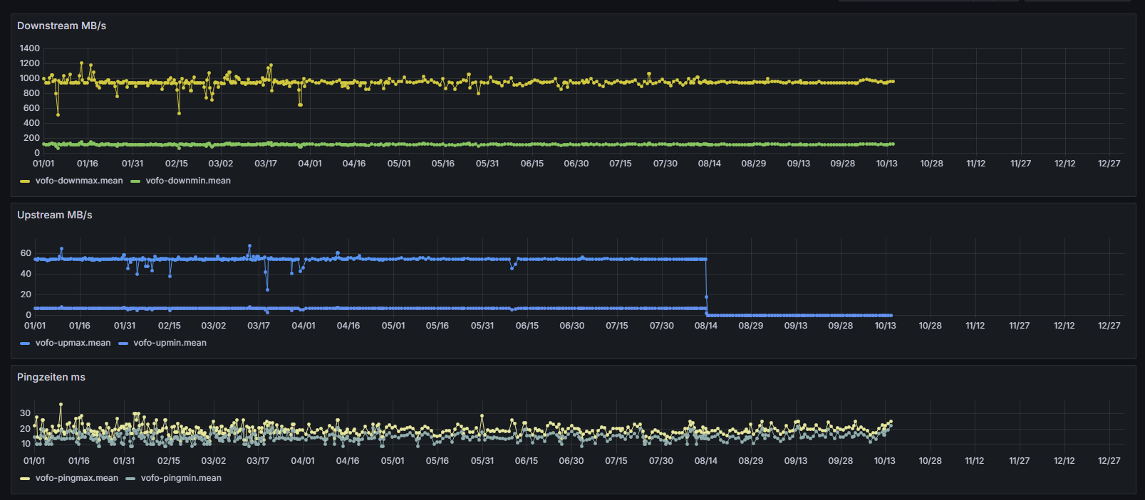The width and height of the screenshot is (1145, 500).
Task: Click the blue swatch beside vofo-upmax.mean
Action: point(25,344)
